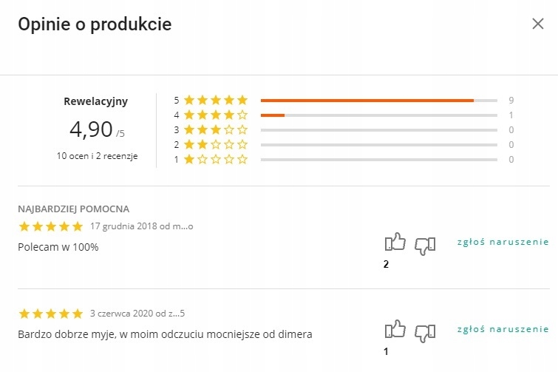Dislike the "Bardzo dobrze myje" review

[425, 331]
